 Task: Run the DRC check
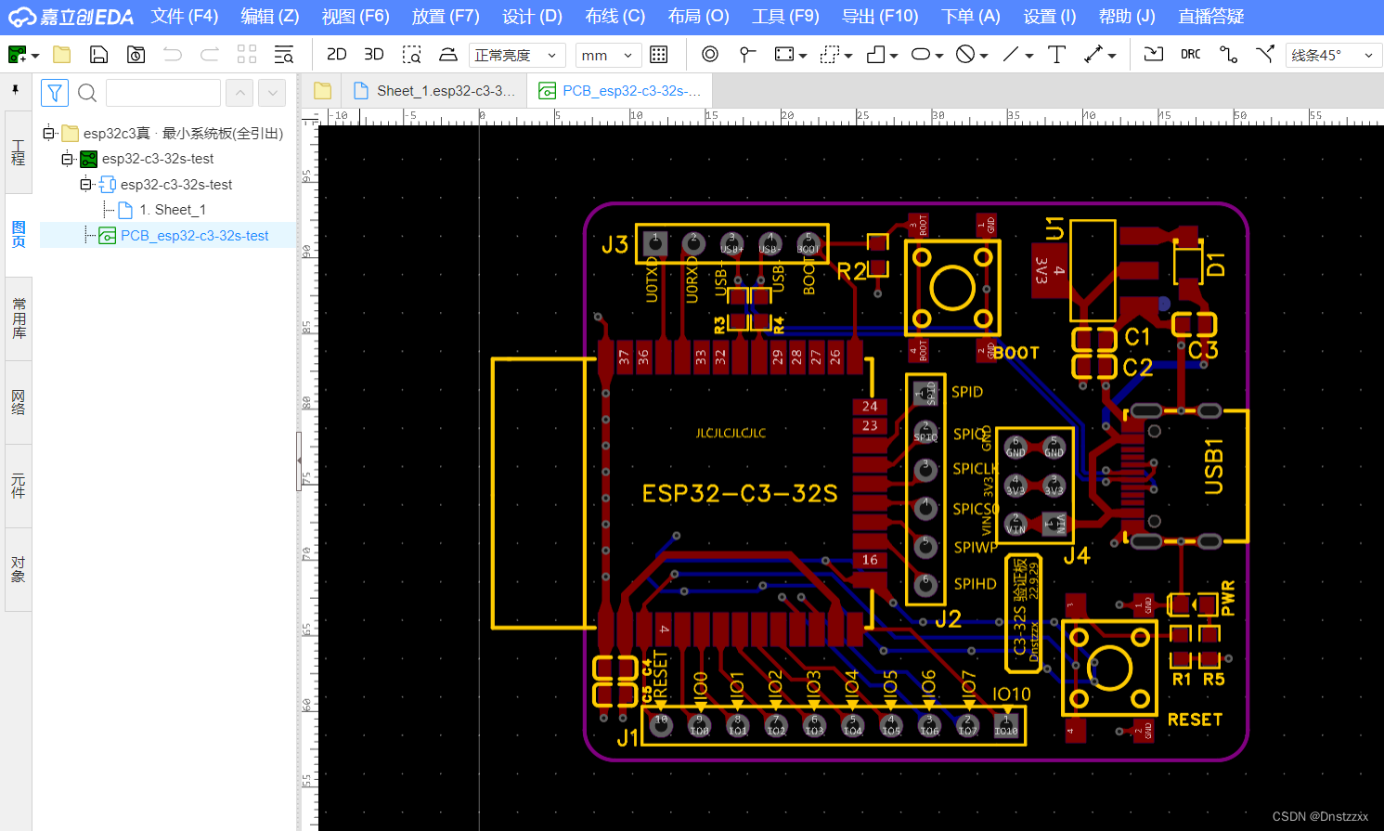click(x=1191, y=55)
